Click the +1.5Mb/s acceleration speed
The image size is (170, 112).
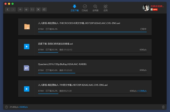point(142,91)
